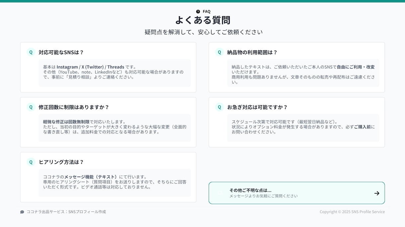Select the question title 納品物の利用範囲は？
Viewport: 405px width, 227px height.
252,52
